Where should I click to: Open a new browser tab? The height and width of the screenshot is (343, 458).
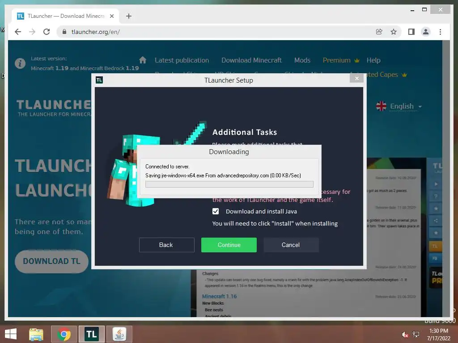click(129, 16)
